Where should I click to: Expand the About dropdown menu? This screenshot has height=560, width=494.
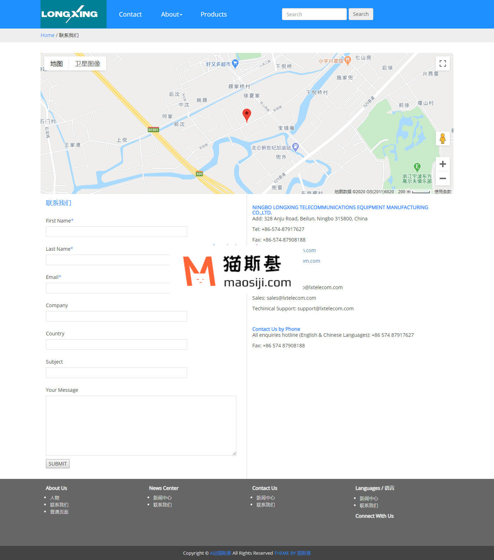pyautogui.click(x=171, y=14)
